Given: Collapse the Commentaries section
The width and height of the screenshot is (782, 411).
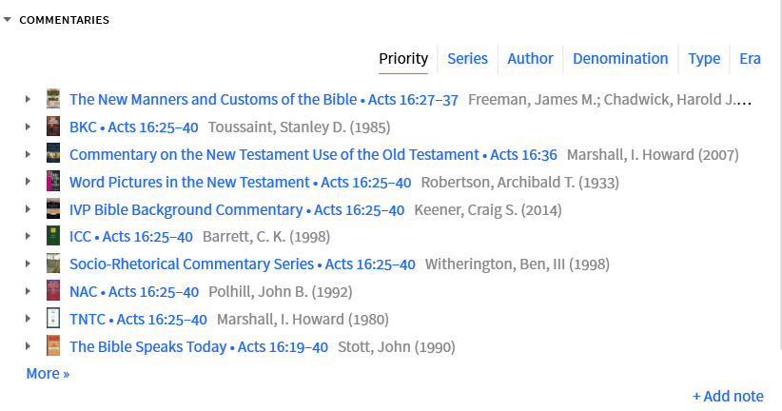Looking at the screenshot, I should pos(7,19).
